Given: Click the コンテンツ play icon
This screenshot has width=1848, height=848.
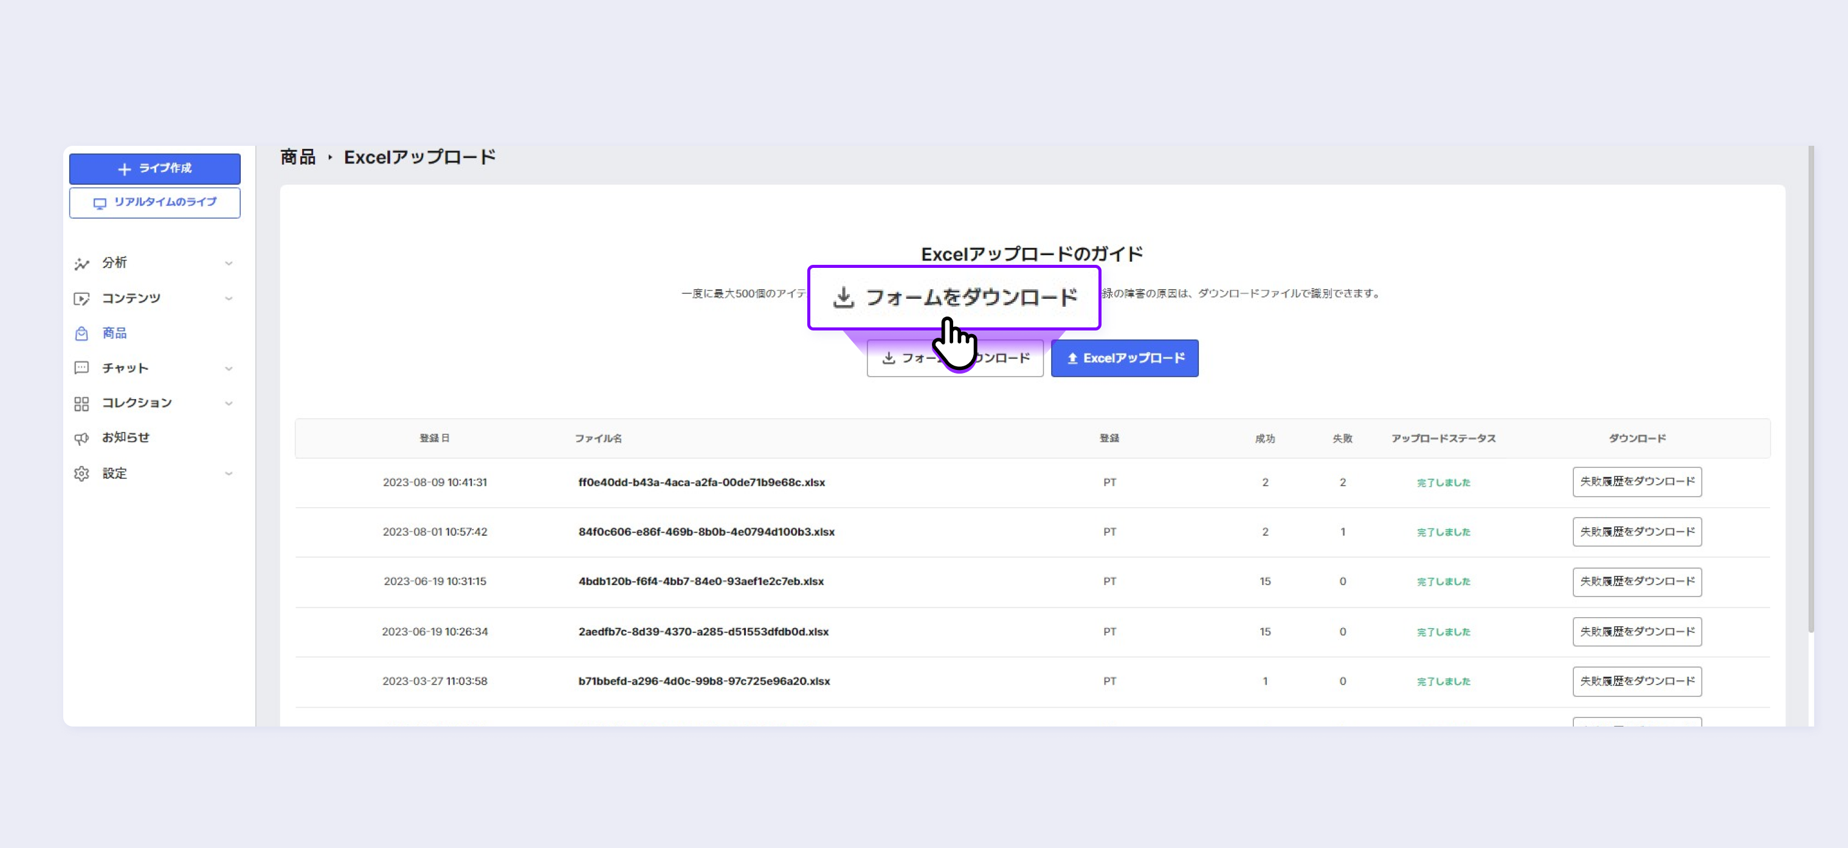Looking at the screenshot, I should point(82,298).
